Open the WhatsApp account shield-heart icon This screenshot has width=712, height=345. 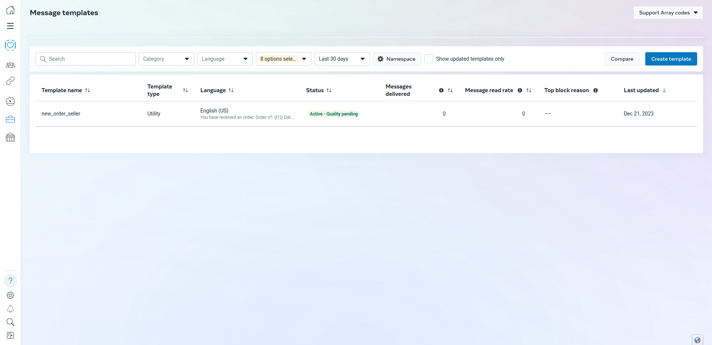(x=10, y=45)
